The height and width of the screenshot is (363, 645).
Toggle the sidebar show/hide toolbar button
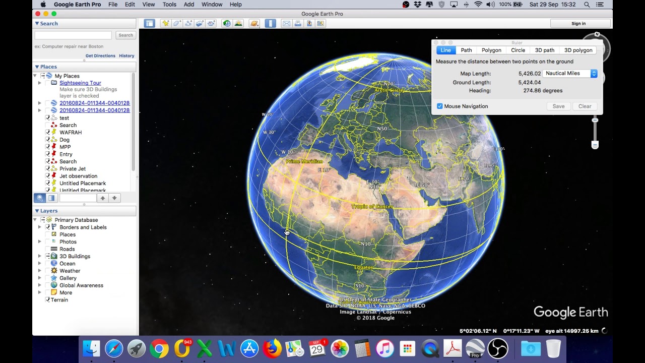(x=149, y=23)
